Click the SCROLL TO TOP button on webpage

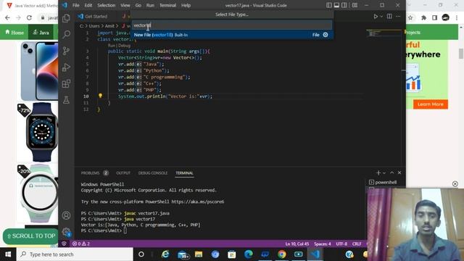click(30, 236)
